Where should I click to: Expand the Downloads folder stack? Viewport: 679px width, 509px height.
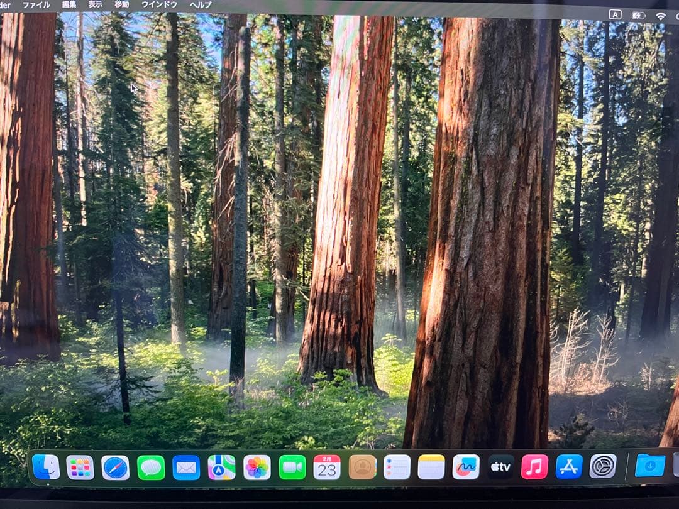point(649,466)
